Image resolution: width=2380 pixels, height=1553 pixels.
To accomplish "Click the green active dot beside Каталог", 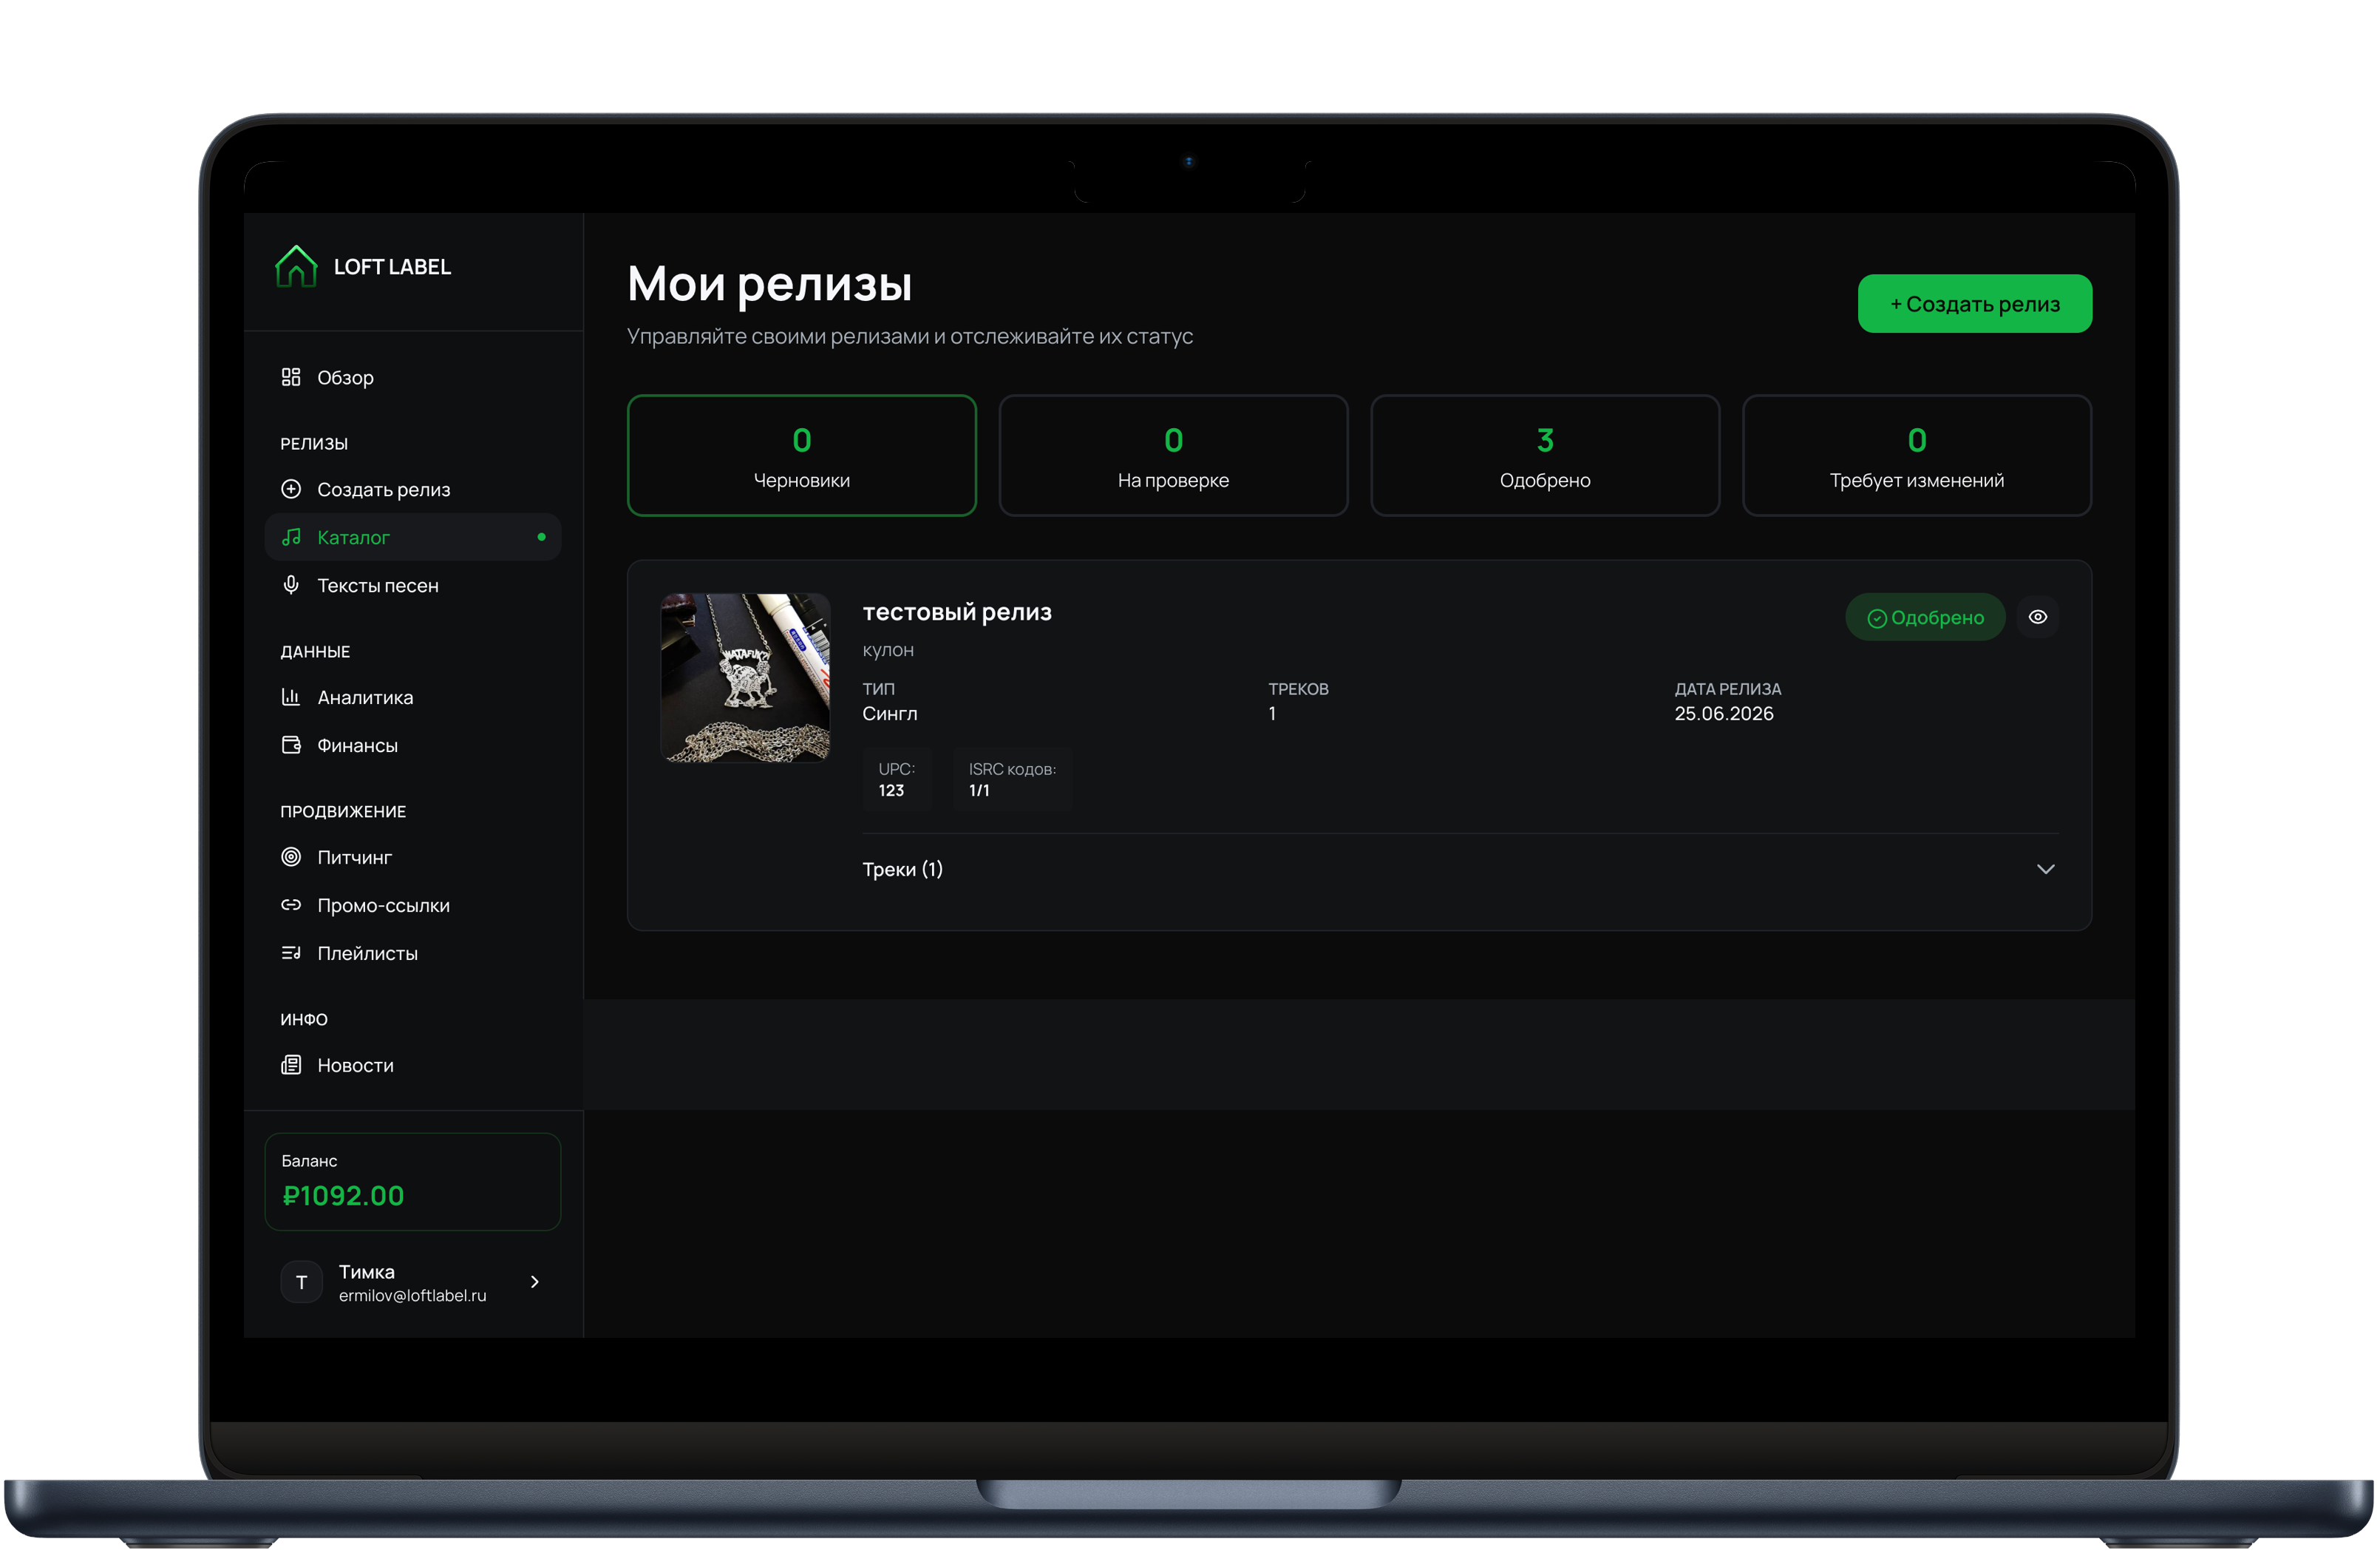I will click(x=541, y=538).
